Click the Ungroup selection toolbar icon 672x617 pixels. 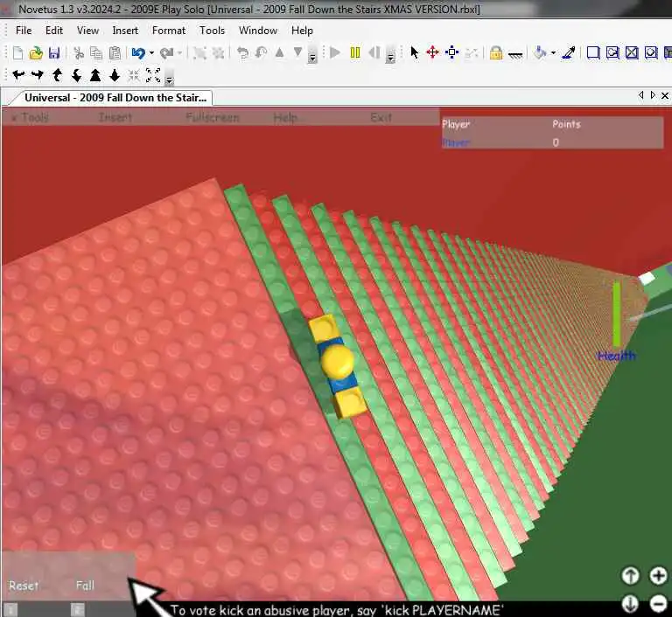click(x=219, y=53)
